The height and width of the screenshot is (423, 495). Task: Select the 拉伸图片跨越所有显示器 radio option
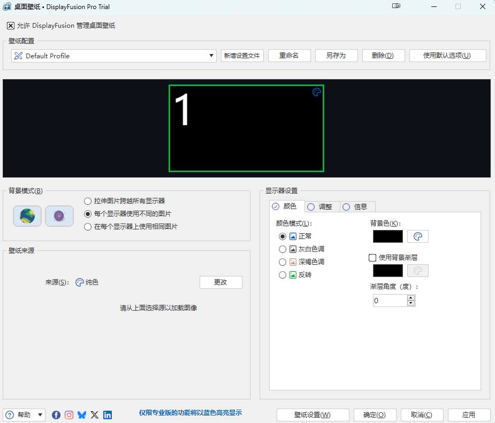88,201
